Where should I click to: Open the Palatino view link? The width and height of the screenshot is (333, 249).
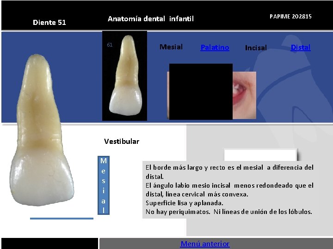click(x=215, y=47)
